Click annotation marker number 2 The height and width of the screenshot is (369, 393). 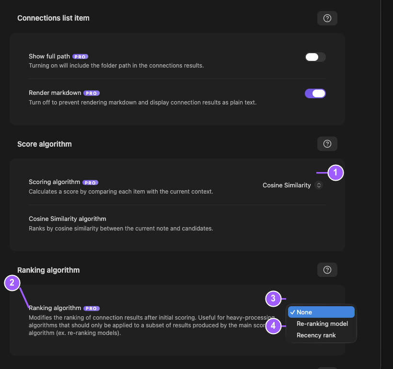coord(12,283)
